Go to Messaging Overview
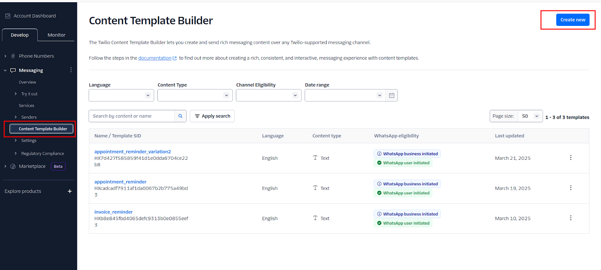Screen dimensions: 601x270 coord(27,82)
